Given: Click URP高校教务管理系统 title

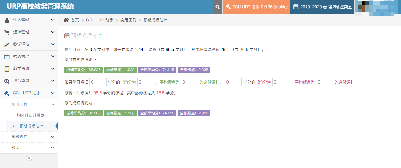Looking at the screenshot, I should pyautogui.click(x=40, y=6).
